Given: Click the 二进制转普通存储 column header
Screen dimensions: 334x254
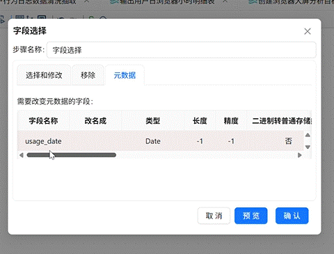Looking at the screenshot, I should 279,120.
